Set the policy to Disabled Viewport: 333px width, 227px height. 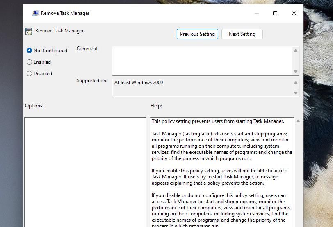click(29, 74)
